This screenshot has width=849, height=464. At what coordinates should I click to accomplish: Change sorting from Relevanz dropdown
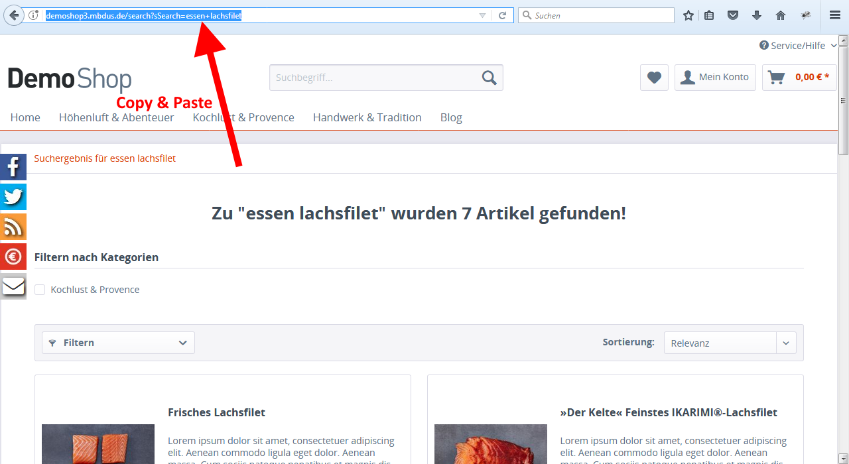tap(730, 343)
